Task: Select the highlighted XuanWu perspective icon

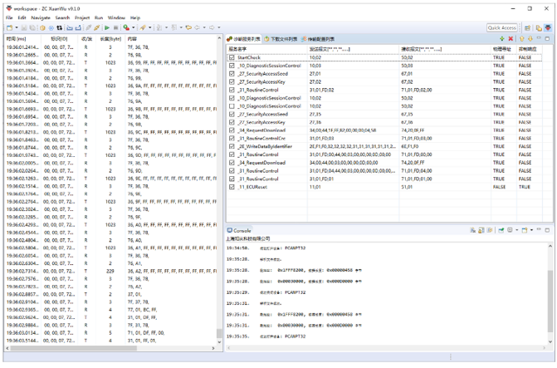Action: [548, 27]
